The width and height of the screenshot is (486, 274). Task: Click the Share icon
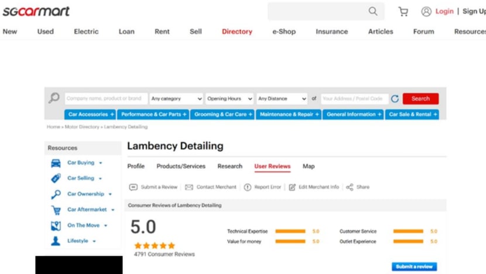(350, 187)
